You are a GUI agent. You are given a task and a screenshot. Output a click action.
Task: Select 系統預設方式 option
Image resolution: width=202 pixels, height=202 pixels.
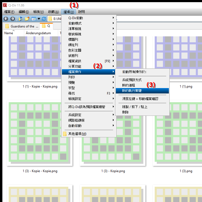point(142,80)
